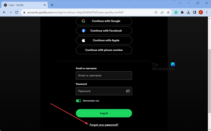Open the Grammarly extension icon
211x131 pixels.
pos(176,12)
